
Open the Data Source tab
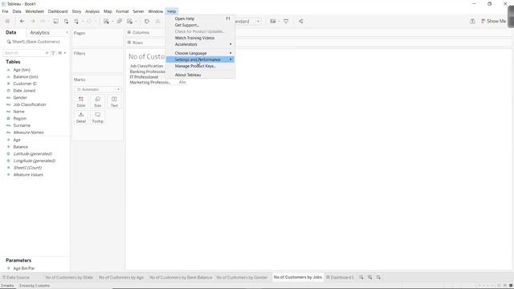click(x=16, y=277)
